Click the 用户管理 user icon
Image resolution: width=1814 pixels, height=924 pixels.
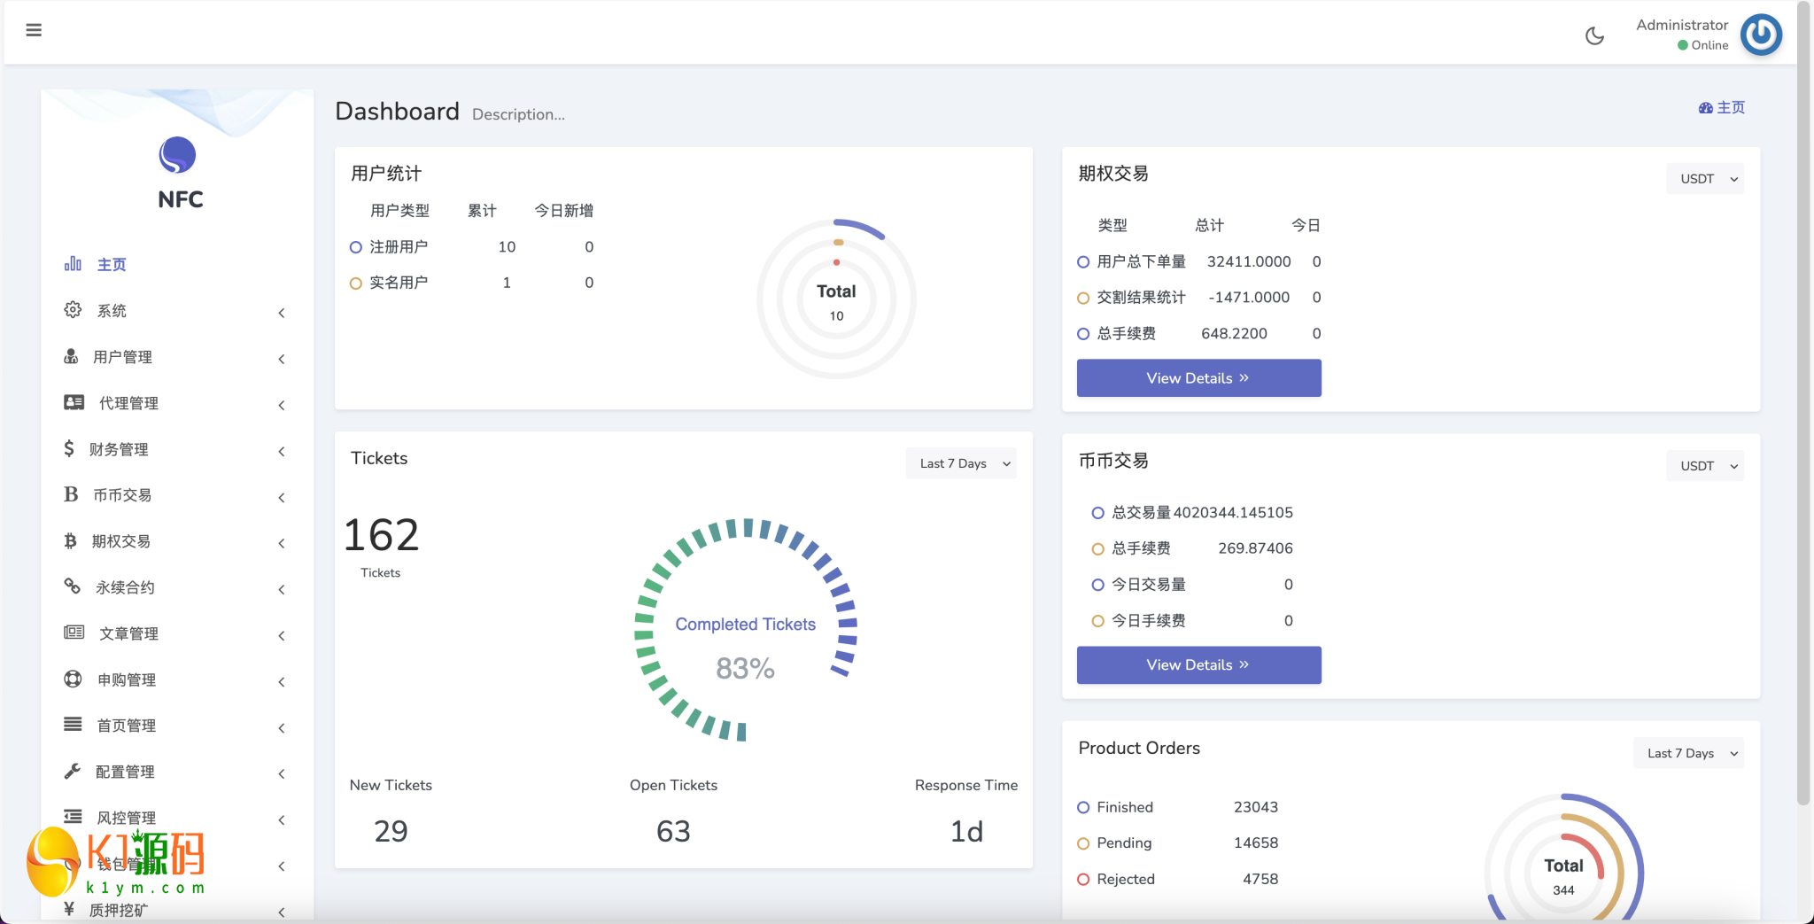point(71,356)
